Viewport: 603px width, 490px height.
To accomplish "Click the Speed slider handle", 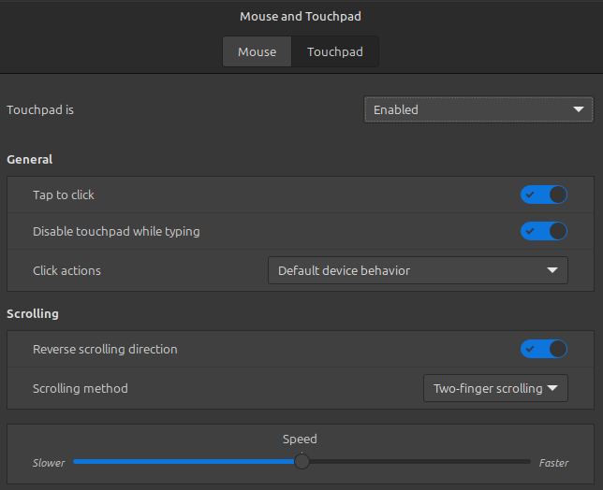I will pos(301,461).
